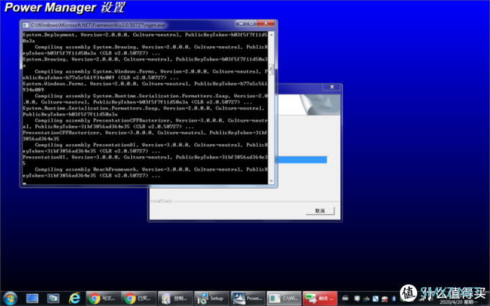Click the InstallShield label in the dialog
490x306 pixels.
(161, 201)
